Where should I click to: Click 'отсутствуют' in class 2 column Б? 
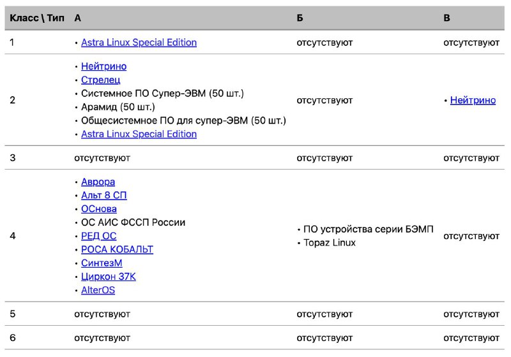[324, 100]
